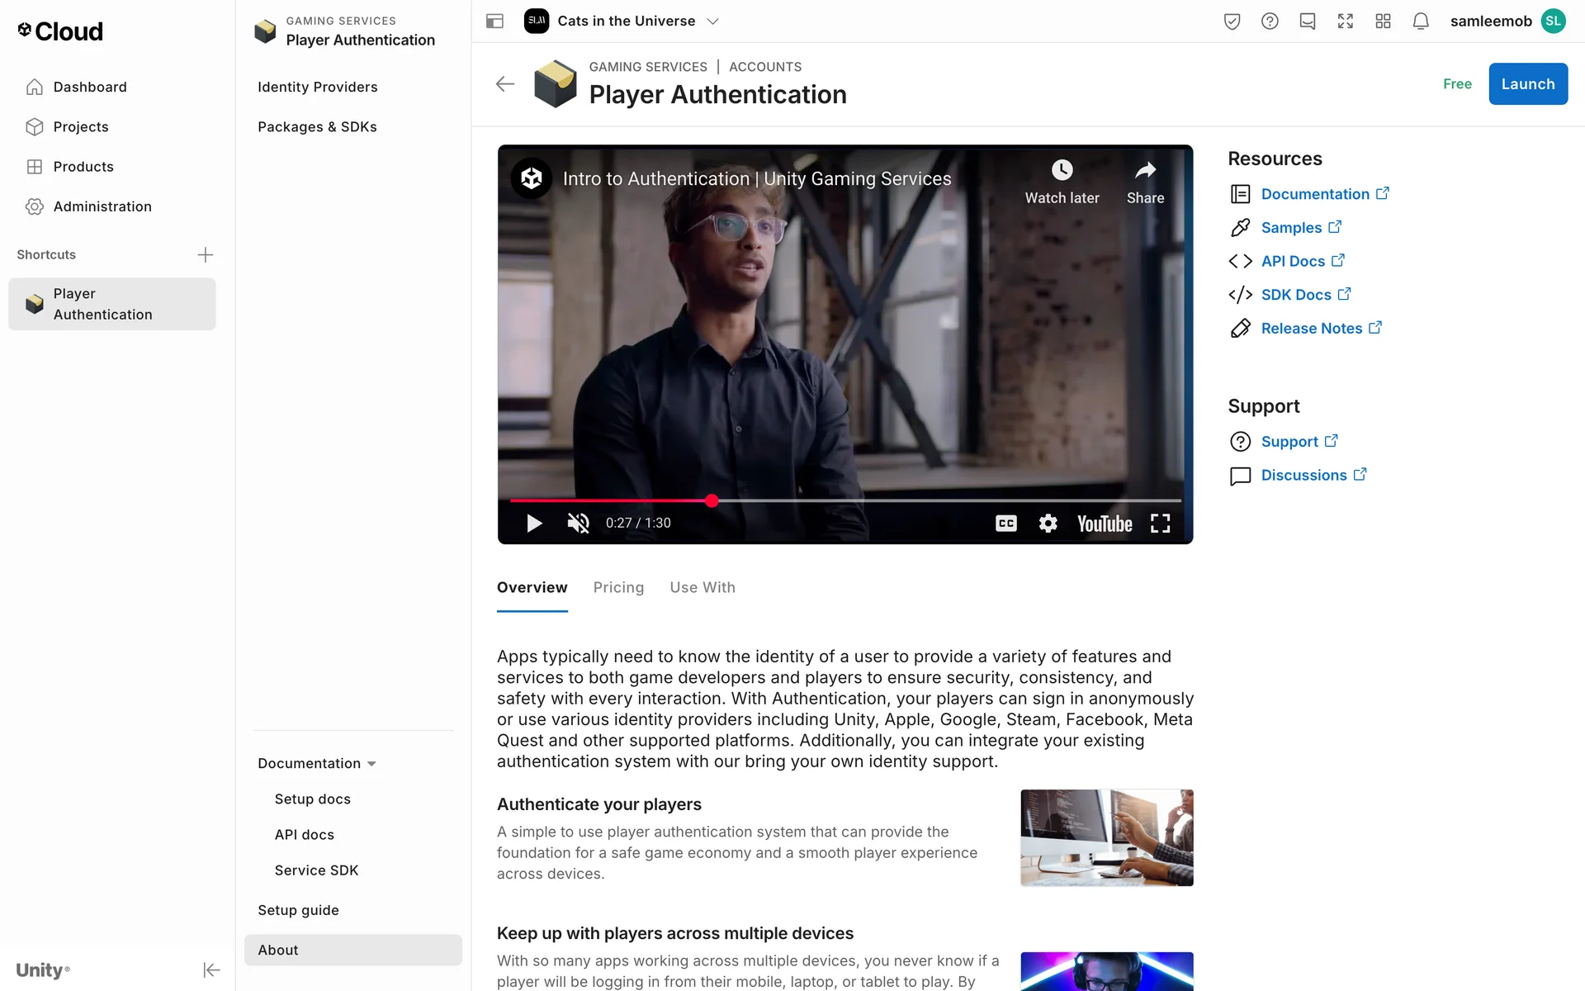This screenshot has height=991, width=1585.
Task: Click the video progress bar scrubber
Action: pos(712,500)
